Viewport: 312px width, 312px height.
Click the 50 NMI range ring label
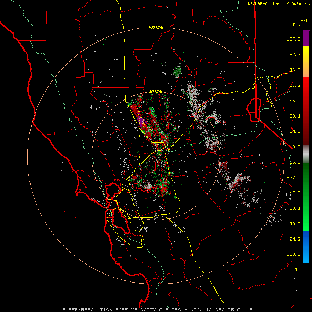(x=156, y=92)
